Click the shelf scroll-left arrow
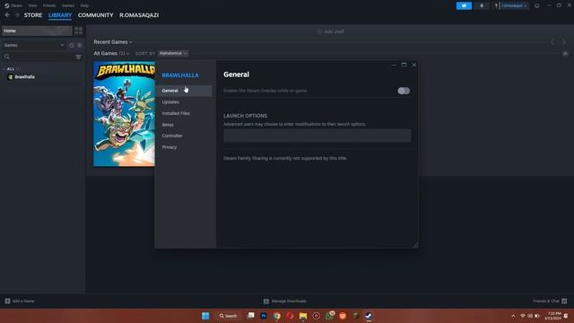The height and width of the screenshot is (323, 574). point(552,42)
